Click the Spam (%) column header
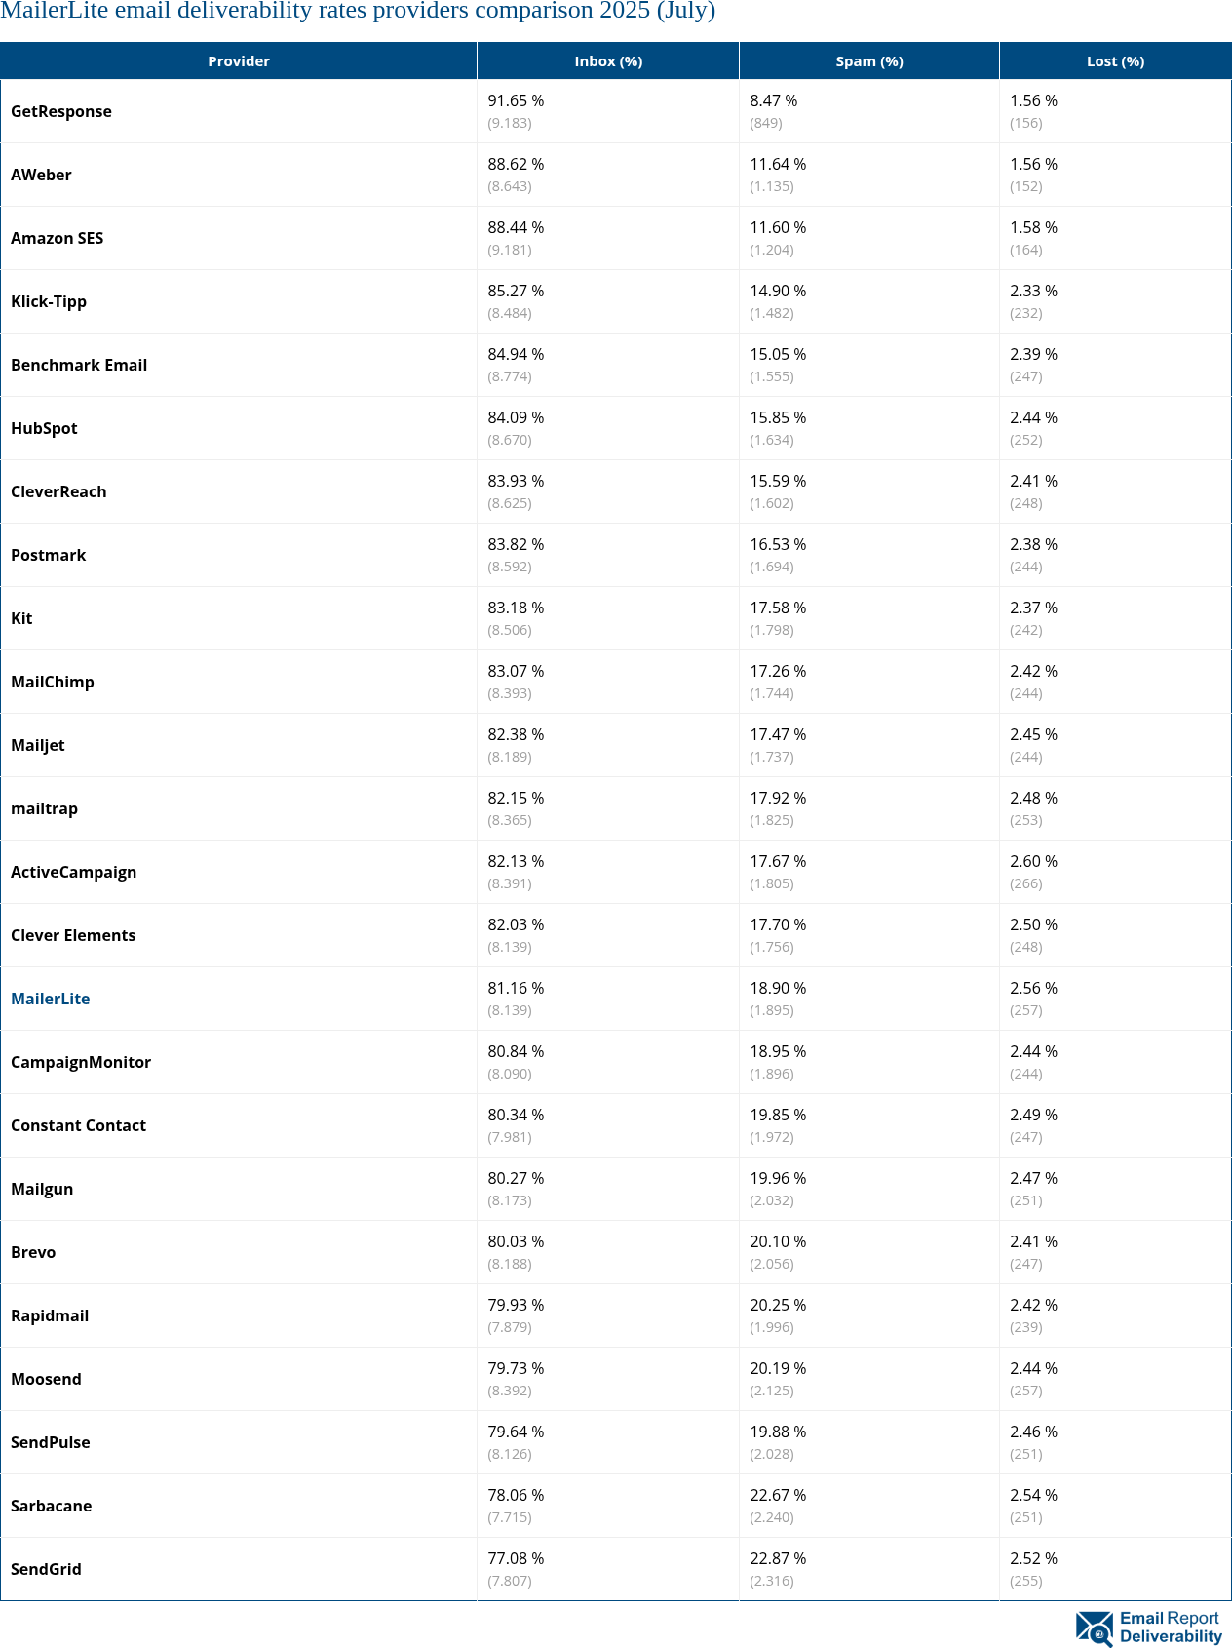The width and height of the screenshot is (1232, 1648). [x=869, y=61]
